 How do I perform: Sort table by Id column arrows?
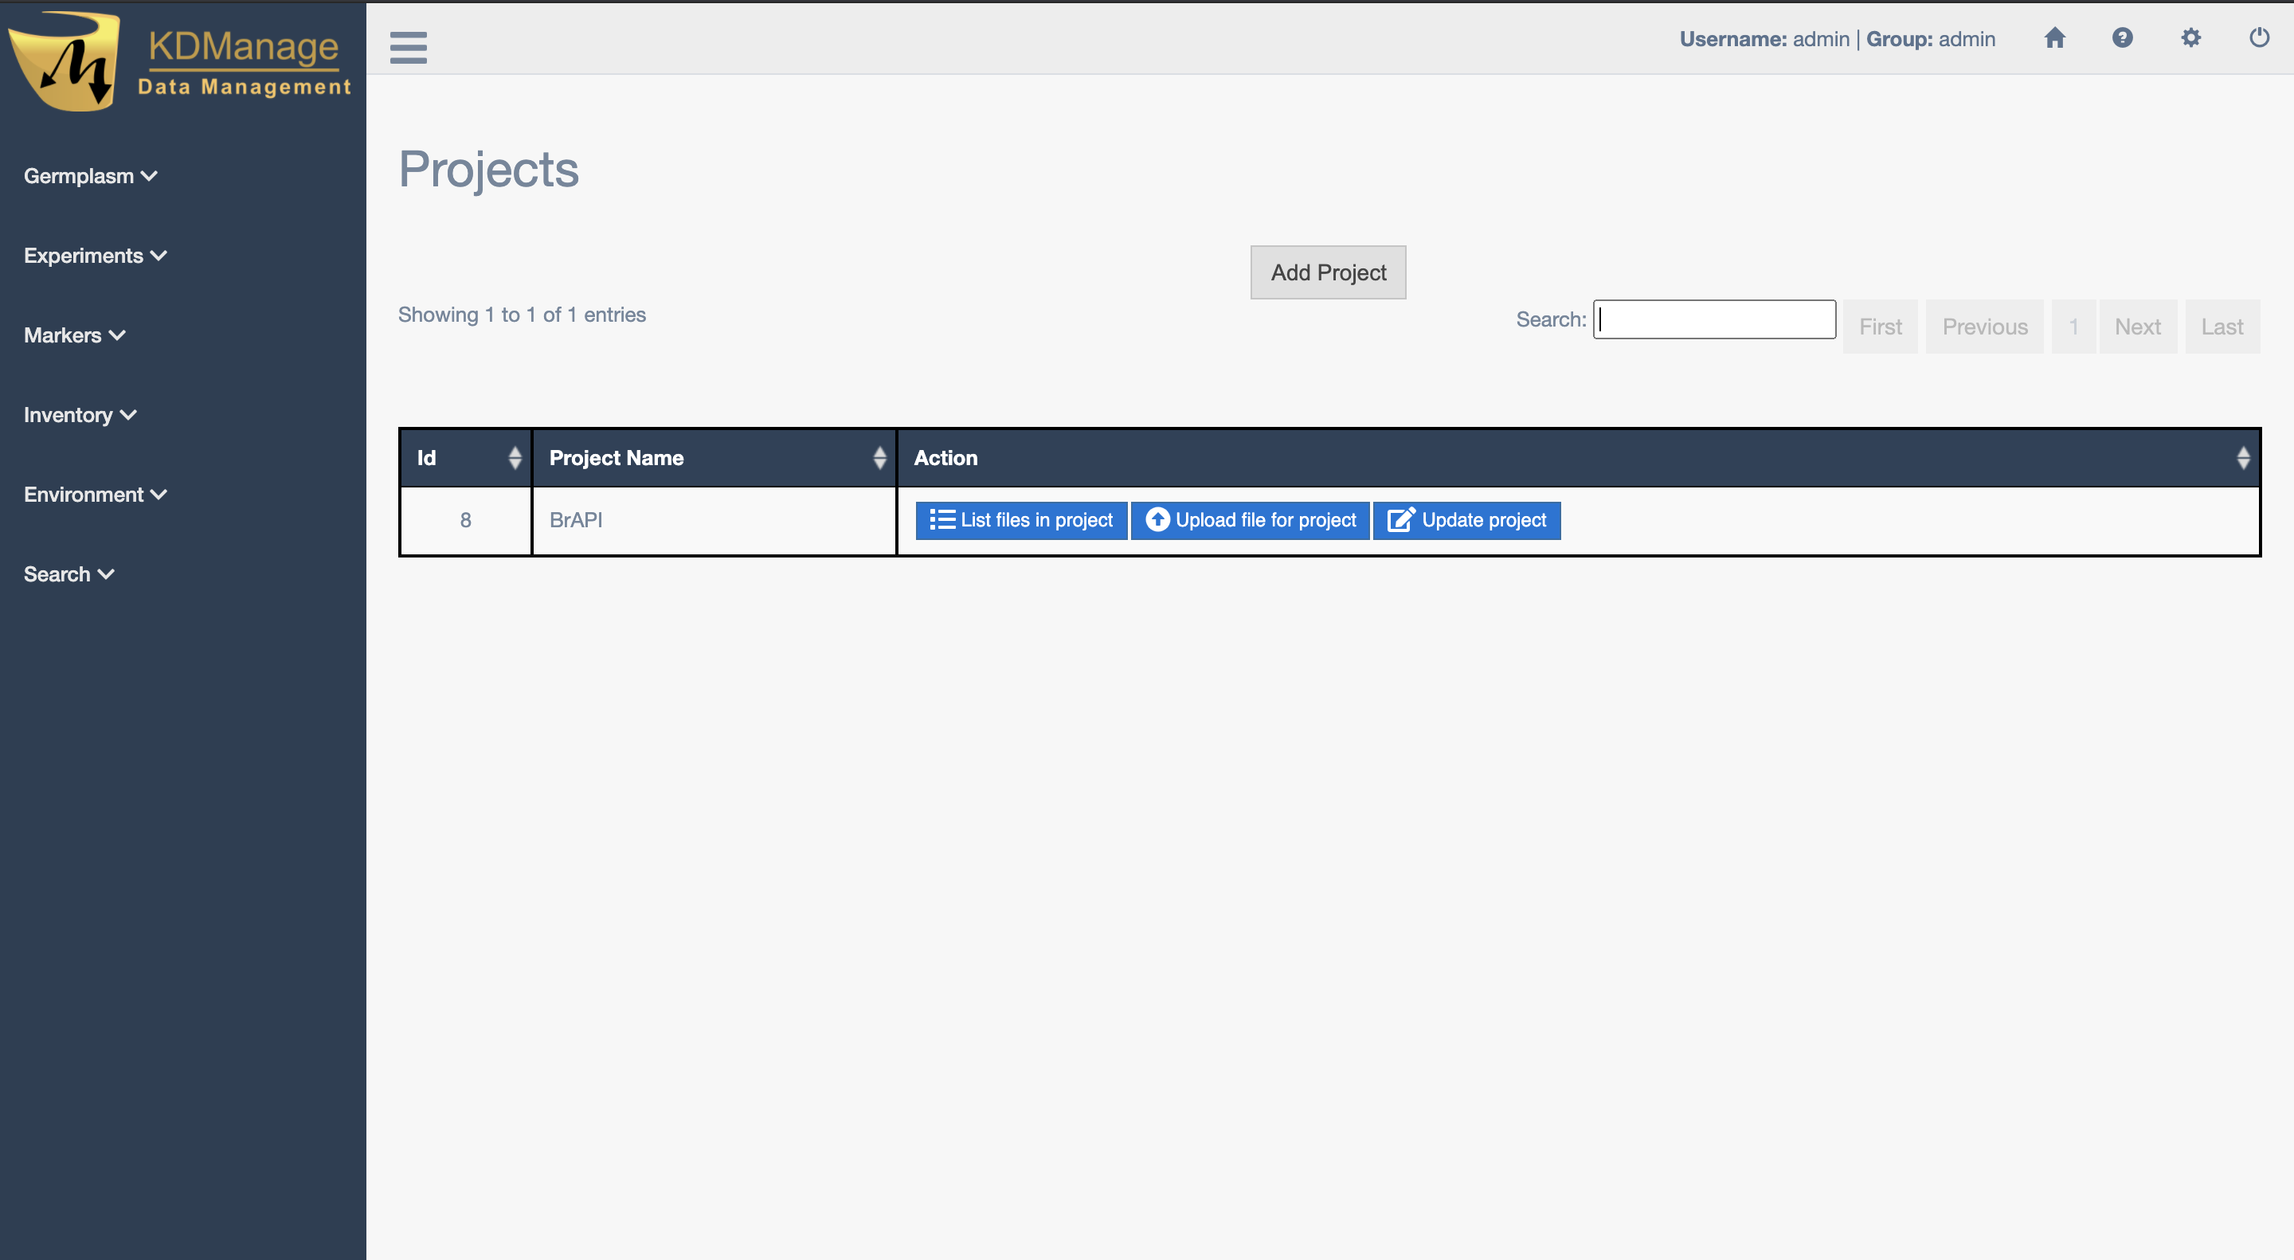514,458
